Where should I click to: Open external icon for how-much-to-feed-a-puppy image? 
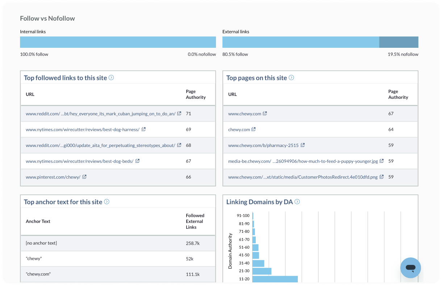tap(381, 161)
